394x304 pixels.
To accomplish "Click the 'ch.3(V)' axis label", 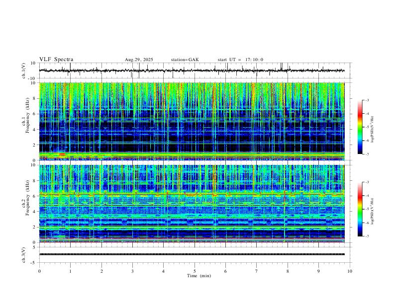I will coord(24,255).
